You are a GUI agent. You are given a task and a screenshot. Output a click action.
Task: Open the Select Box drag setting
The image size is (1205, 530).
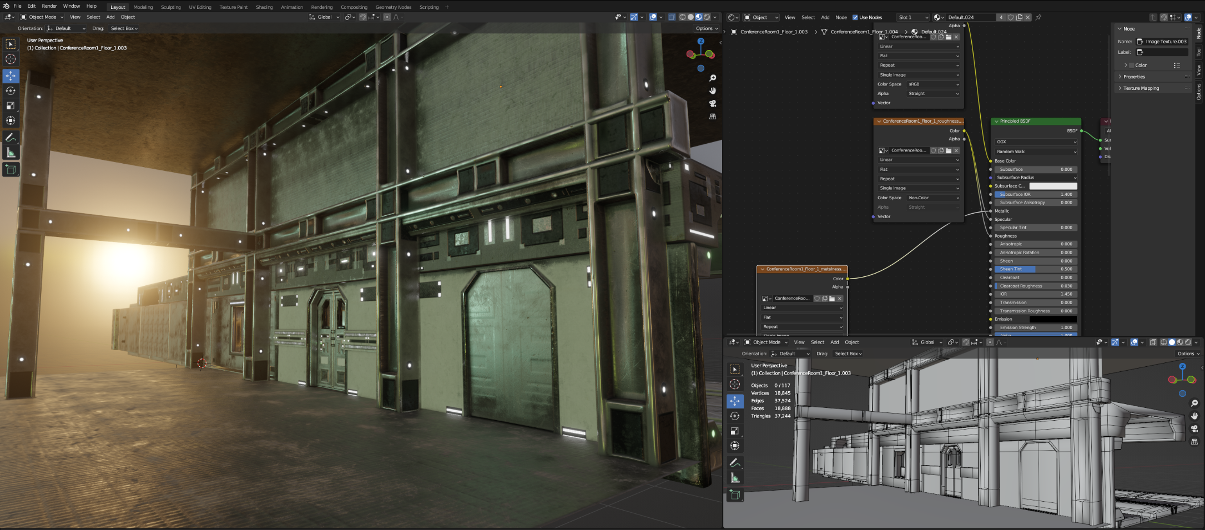pos(124,28)
